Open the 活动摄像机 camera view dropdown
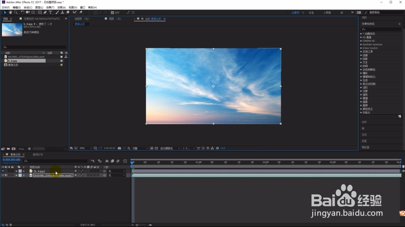 coord(170,149)
